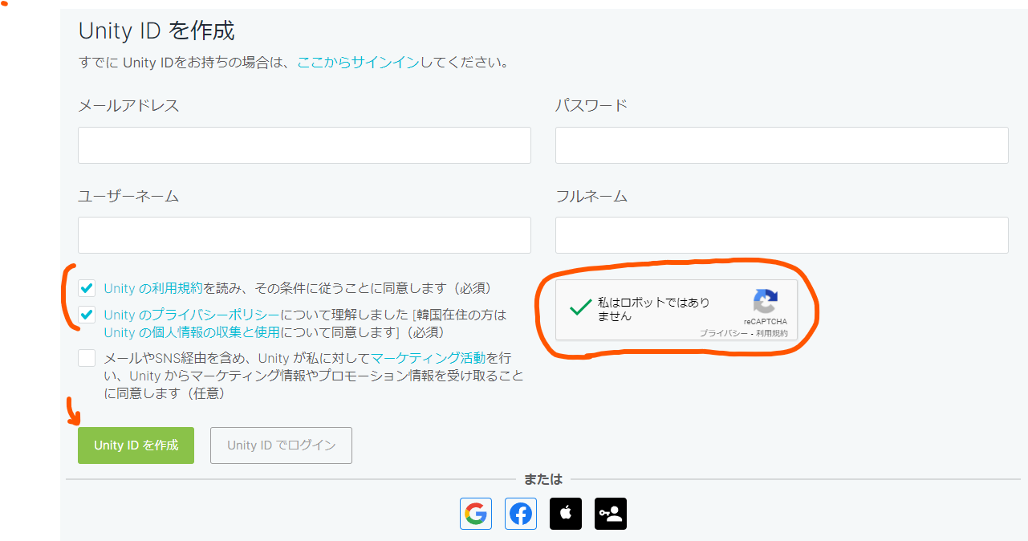
Task: Open the マーケティング活動 link
Action: point(429,358)
